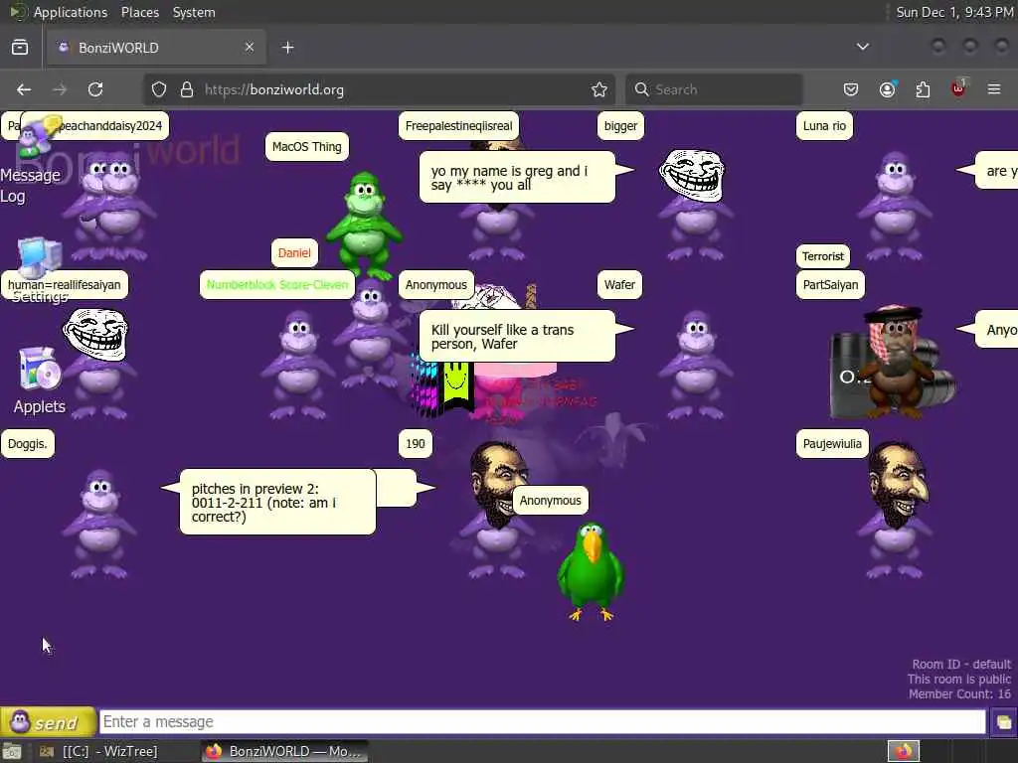
Task: Select the BonziWORLD browser tab
Action: (156, 48)
